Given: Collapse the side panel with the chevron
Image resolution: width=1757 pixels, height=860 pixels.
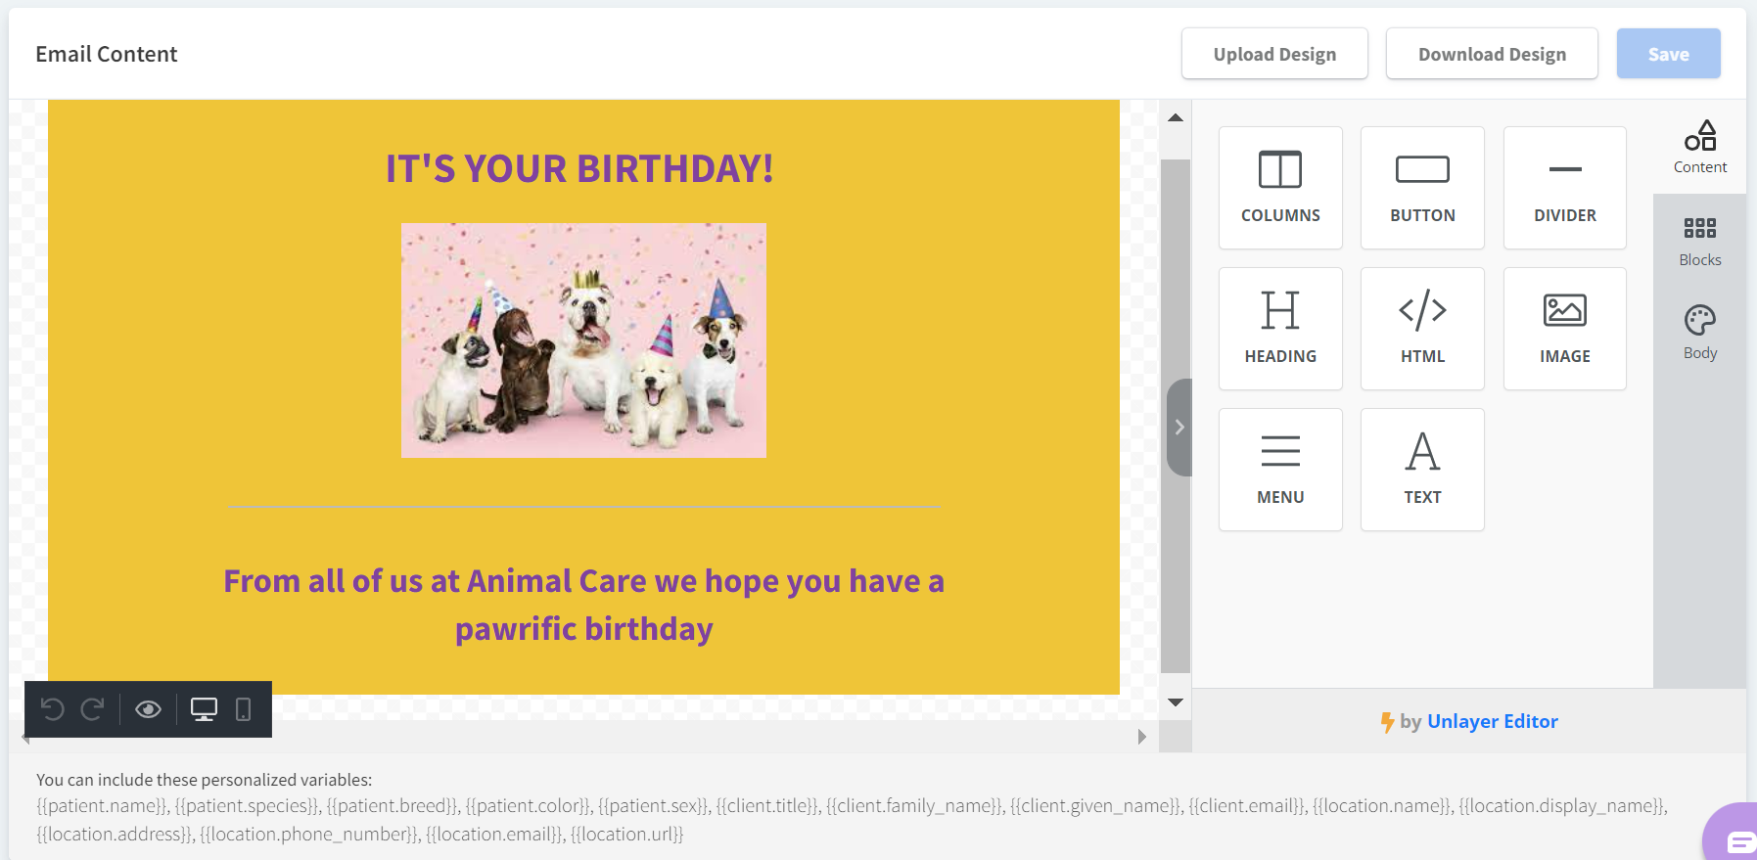Looking at the screenshot, I should [x=1179, y=428].
